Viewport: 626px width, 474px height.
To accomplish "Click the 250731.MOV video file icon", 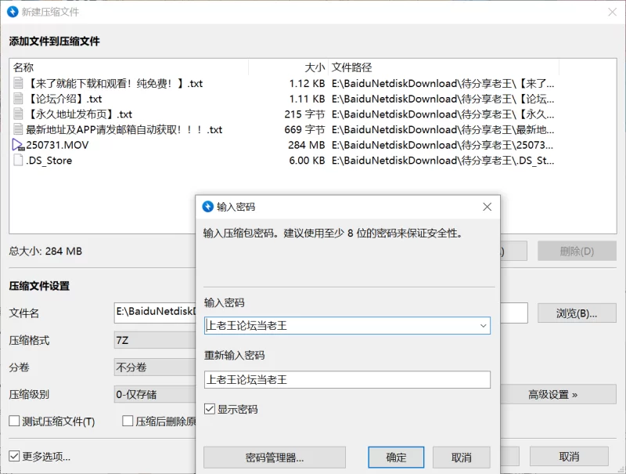I will point(19,145).
